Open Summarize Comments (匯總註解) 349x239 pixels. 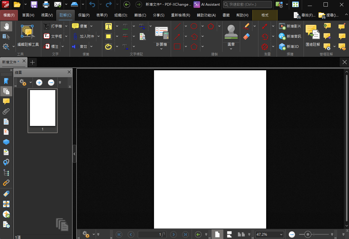tap(313, 35)
